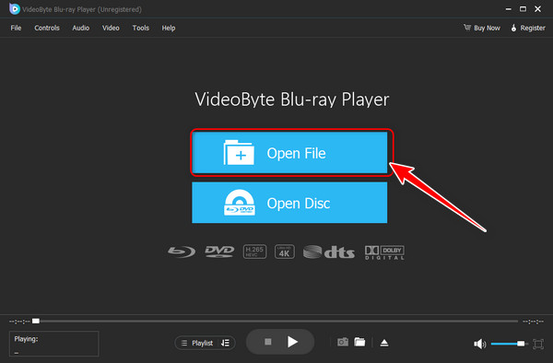The image size is (553, 363).
Task: Click the Buy Now link
Action: tap(482, 28)
